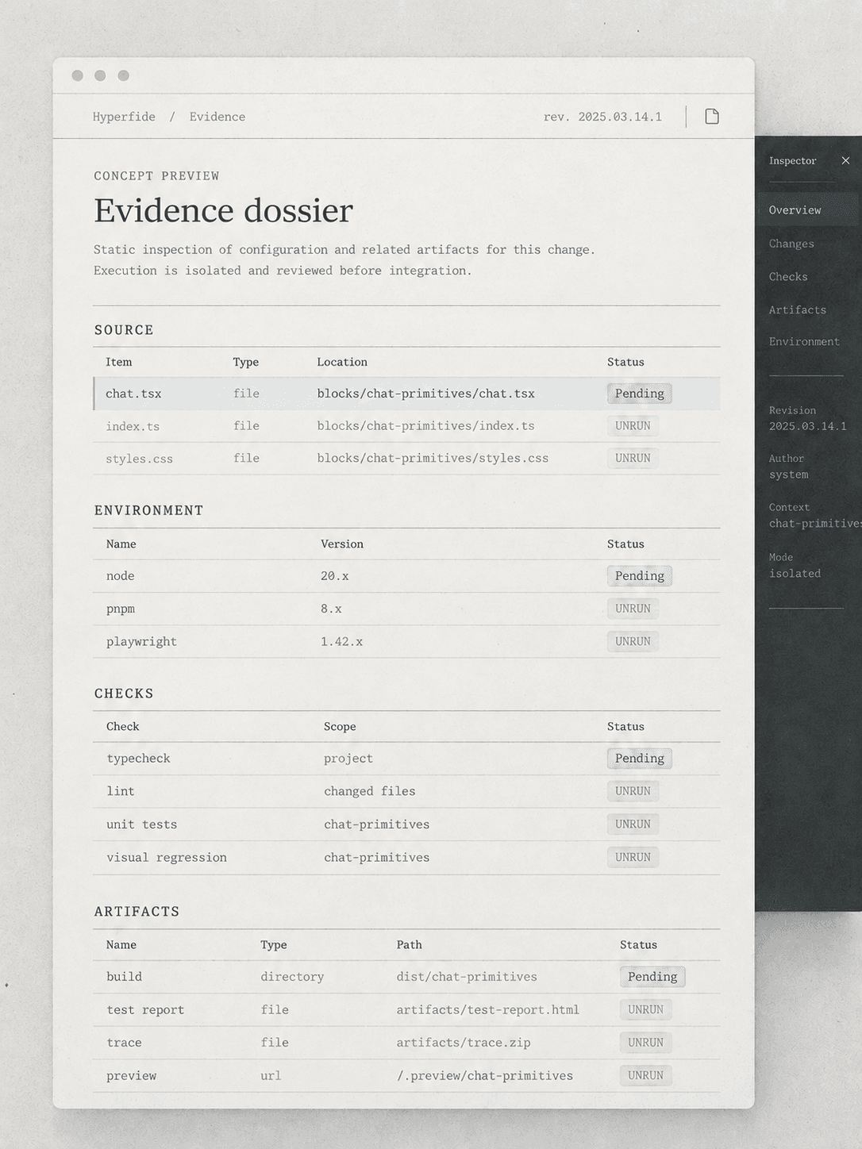Click the Revision 2025.03.14.1 value in Inspector
The image size is (862, 1149).
pos(807,427)
